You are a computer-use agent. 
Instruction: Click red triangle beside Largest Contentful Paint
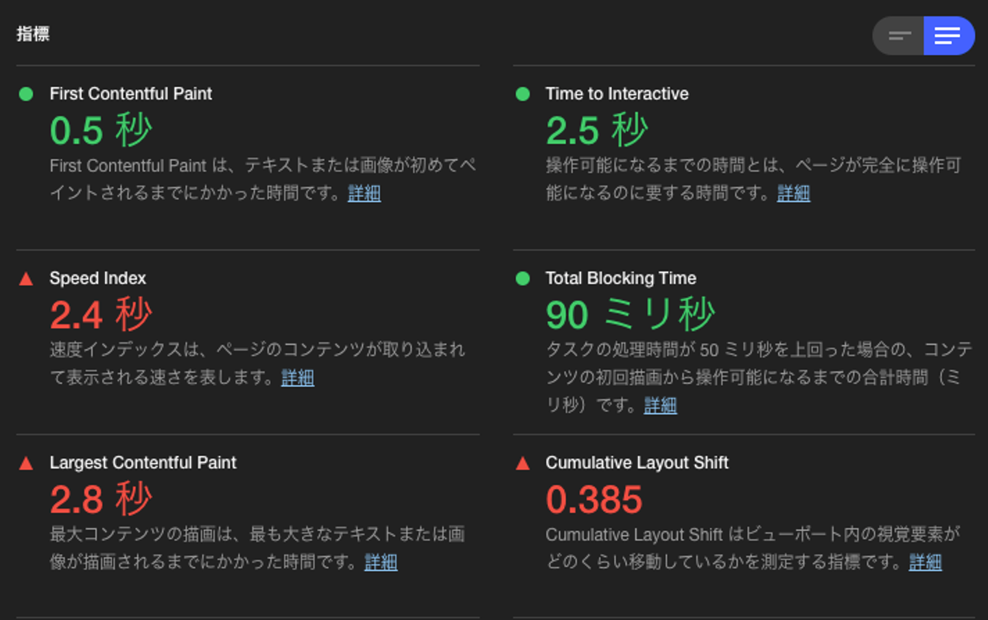pyautogui.click(x=26, y=464)
